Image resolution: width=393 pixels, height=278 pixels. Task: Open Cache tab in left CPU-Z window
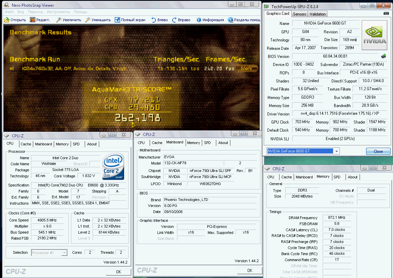(x=26, y=144)
